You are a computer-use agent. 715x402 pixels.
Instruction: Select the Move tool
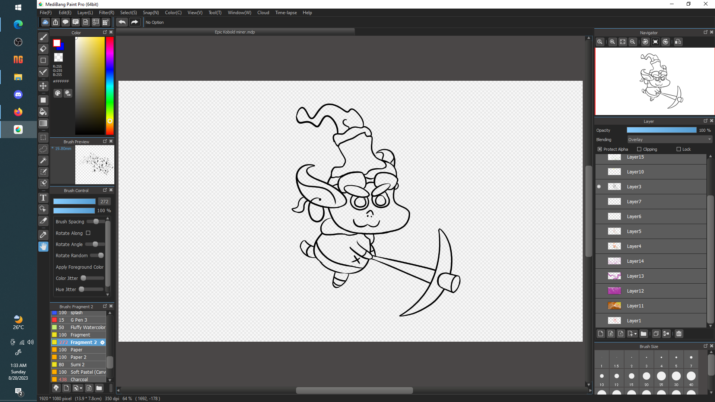pyautogui.click(x=43, y=86)
